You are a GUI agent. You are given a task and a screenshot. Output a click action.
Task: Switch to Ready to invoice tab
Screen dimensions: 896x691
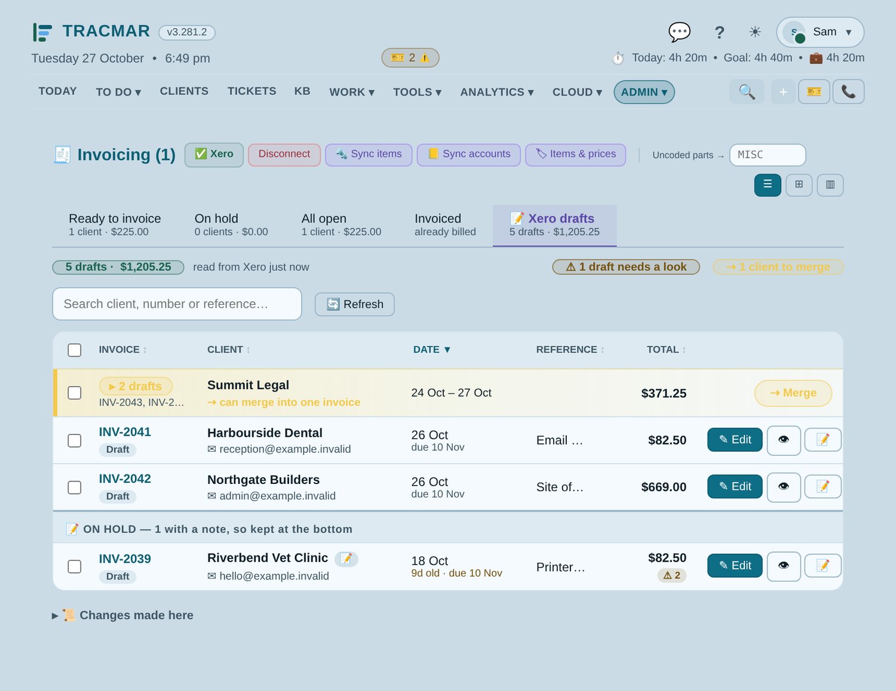115,225
